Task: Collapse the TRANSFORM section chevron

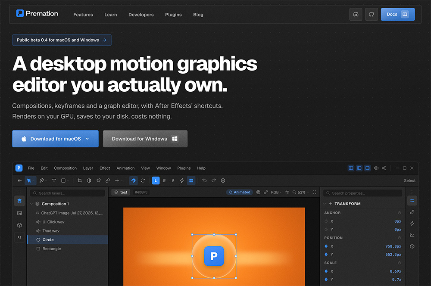Action: (x=325, y=204)
